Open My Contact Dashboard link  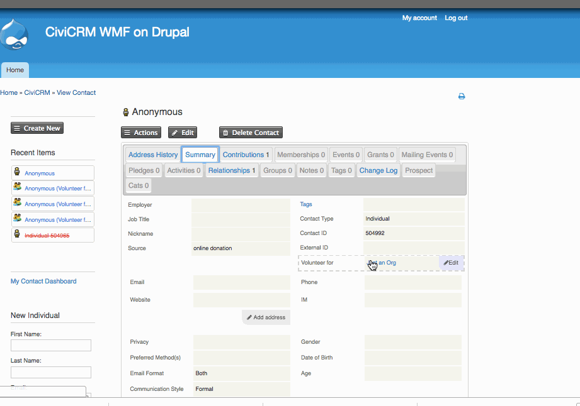point(43,282)
